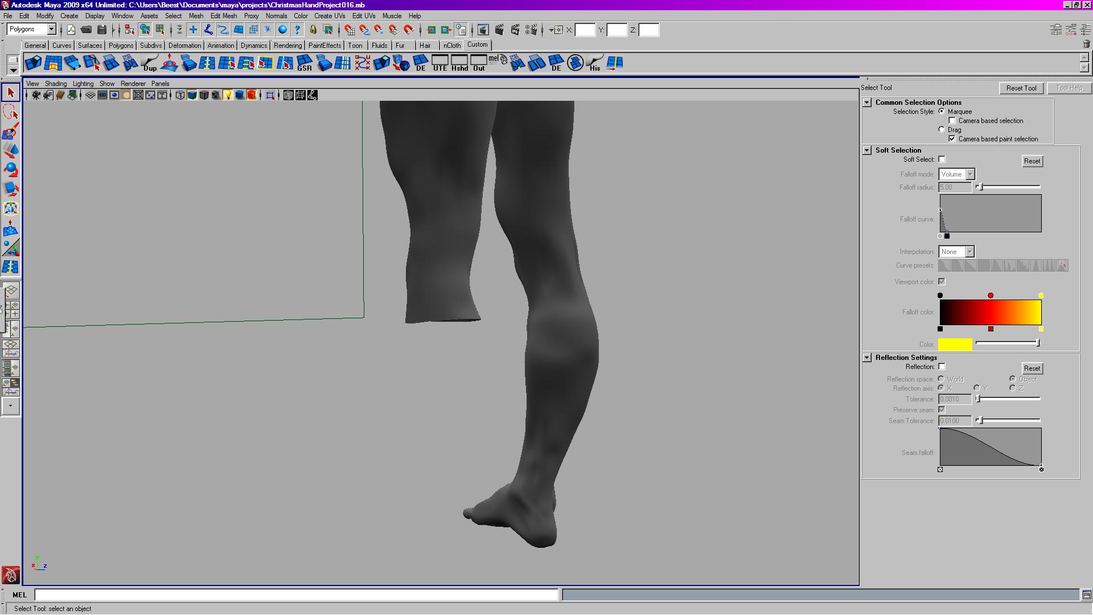
Task: Open the Edit Mesh menu
Action: [x=223, y=16]
